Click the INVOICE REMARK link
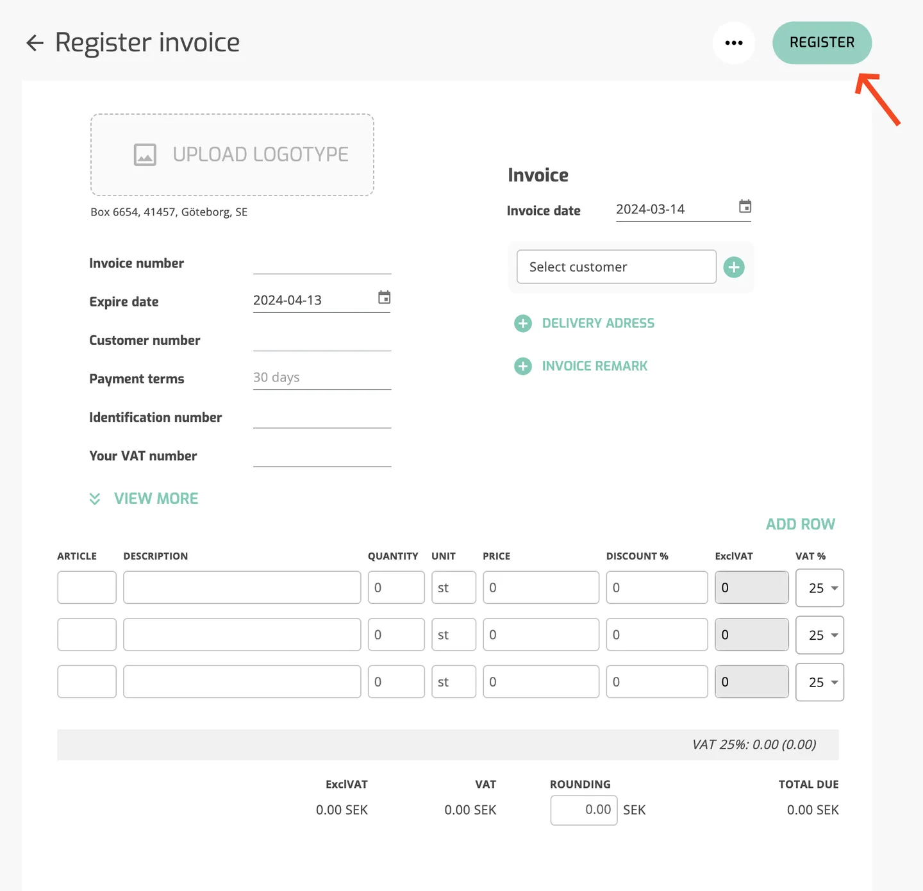This screenshot has width=923, height=891. point(595,366)
